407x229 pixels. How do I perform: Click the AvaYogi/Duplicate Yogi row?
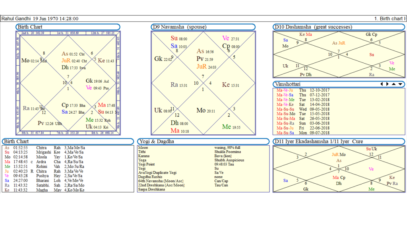click(x=181, y=173)
